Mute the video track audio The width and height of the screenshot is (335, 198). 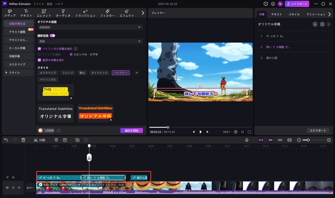point(19,187)
